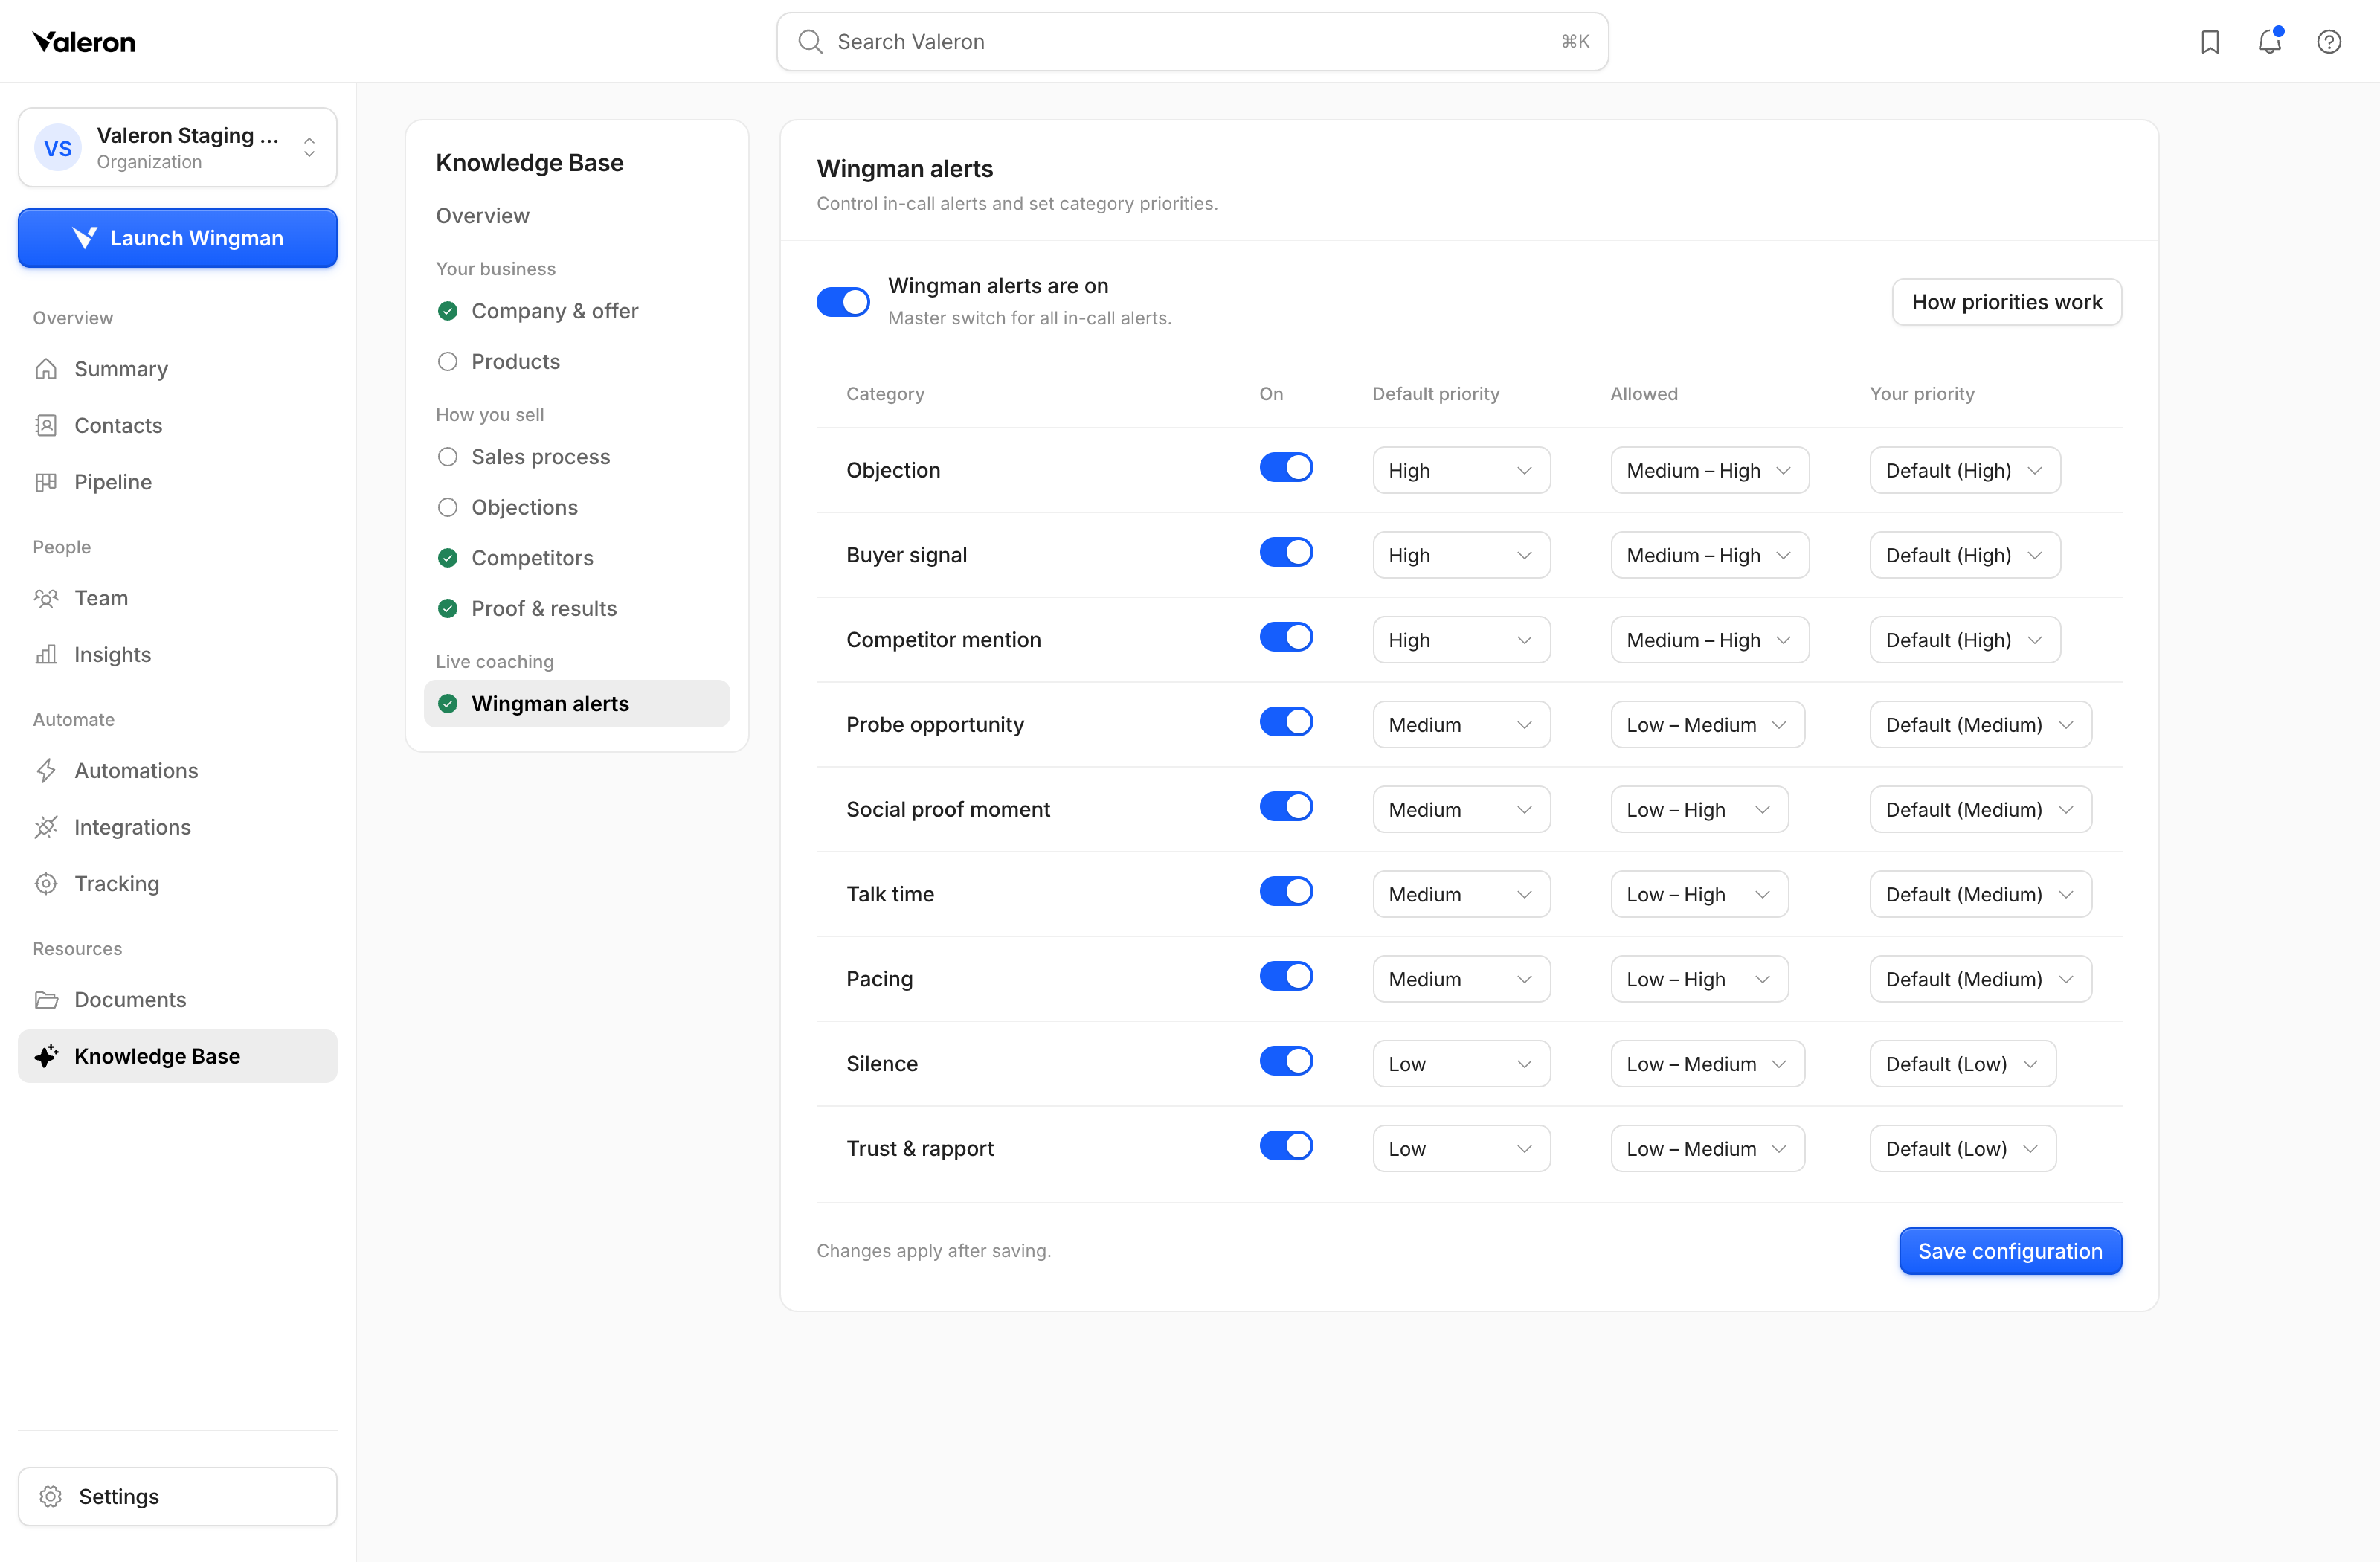Open Probe opportunity Your priority dropdown
Viewport: 2380px width, 1562px height.
1980,725
